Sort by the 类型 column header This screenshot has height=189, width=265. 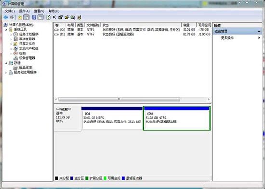[80, 25]
